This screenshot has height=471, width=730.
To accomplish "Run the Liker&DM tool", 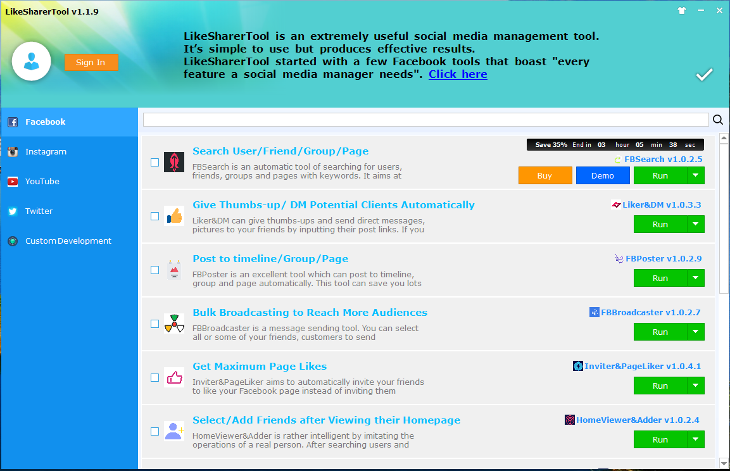I will [x=660, y=224].
